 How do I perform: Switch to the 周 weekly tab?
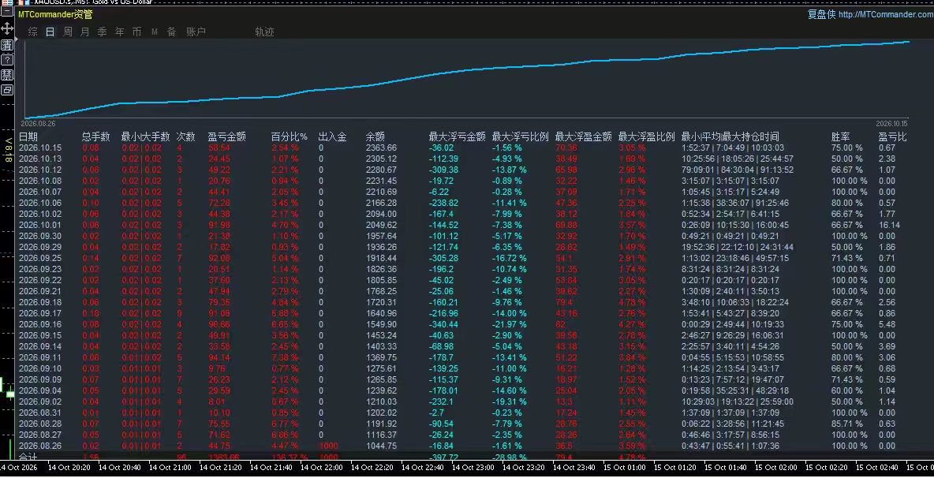pos(68,32)
